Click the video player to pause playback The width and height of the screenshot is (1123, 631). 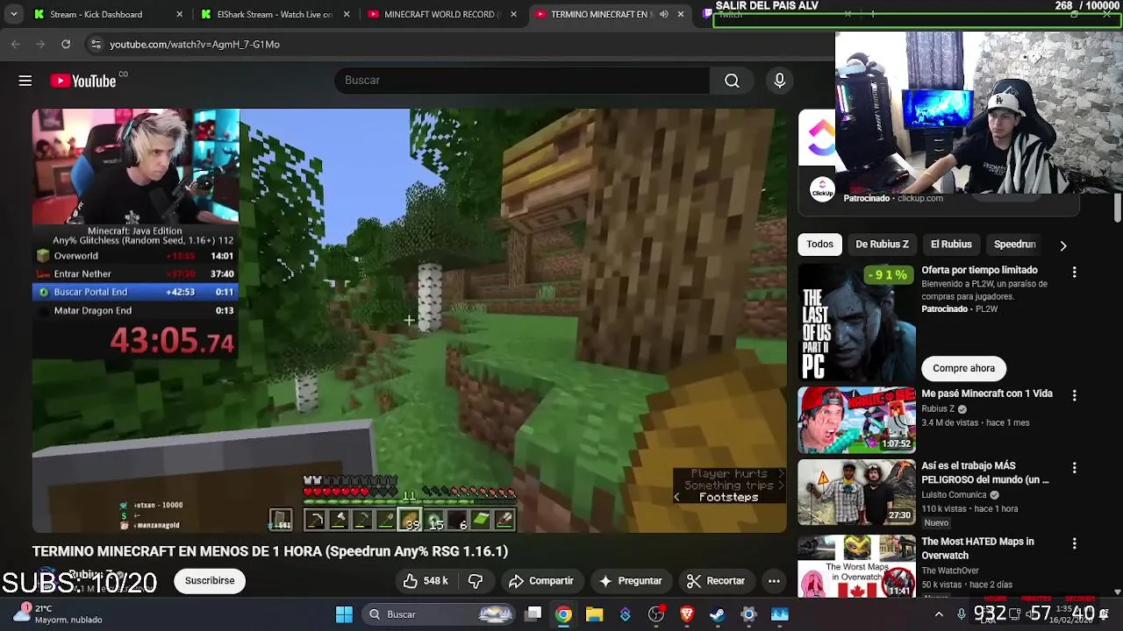coord(410,321)
